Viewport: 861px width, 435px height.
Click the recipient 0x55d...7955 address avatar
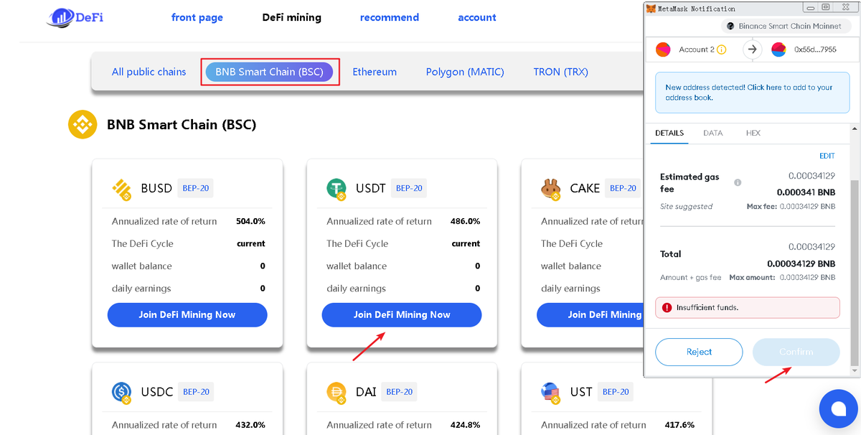[x=778, y=50]
